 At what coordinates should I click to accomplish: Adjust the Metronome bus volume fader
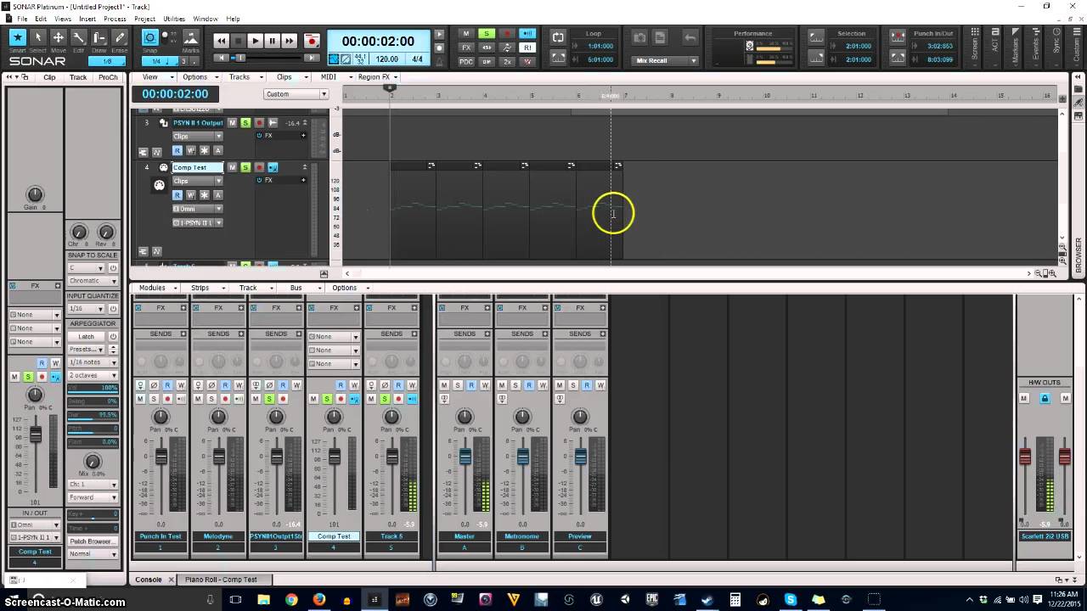click(x=522, y=457)
